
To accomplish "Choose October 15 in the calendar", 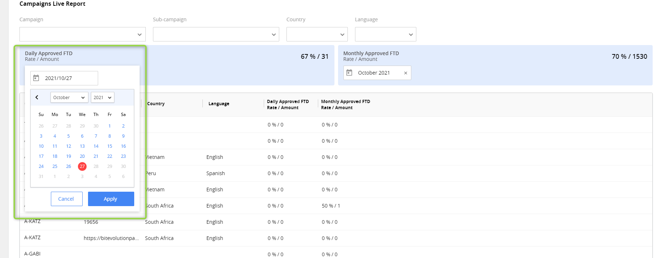I will tap(110, 146).
